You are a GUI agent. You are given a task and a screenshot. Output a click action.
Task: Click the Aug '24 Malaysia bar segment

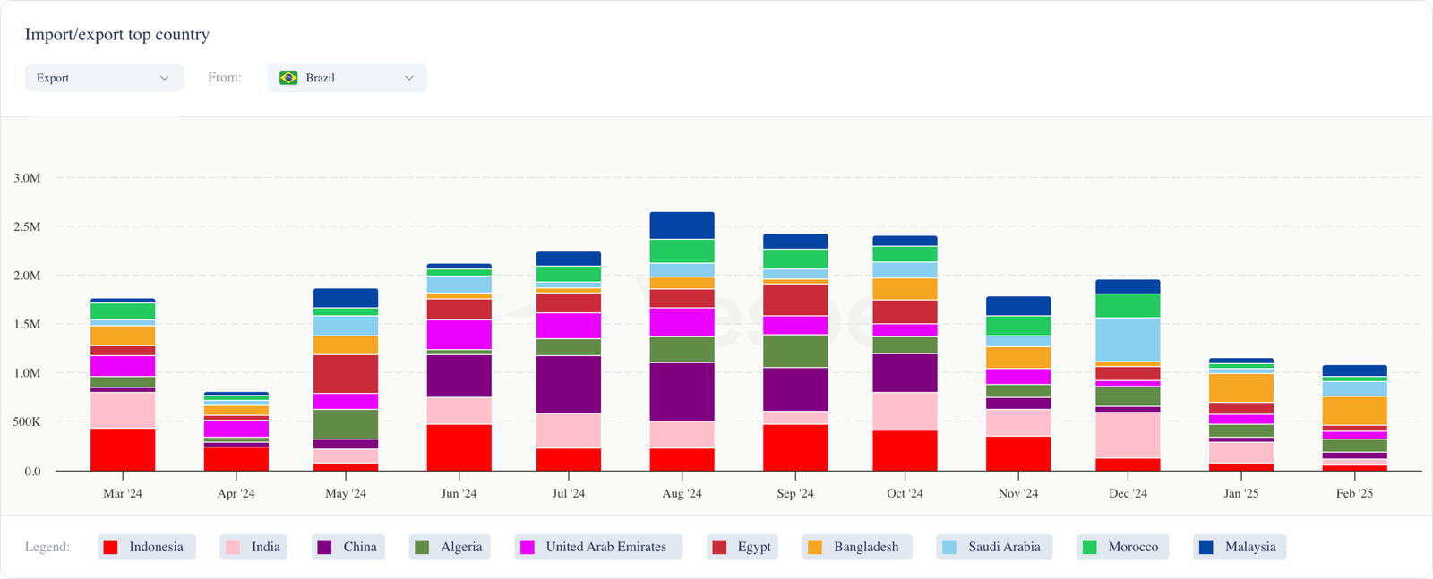pos(682,226)
